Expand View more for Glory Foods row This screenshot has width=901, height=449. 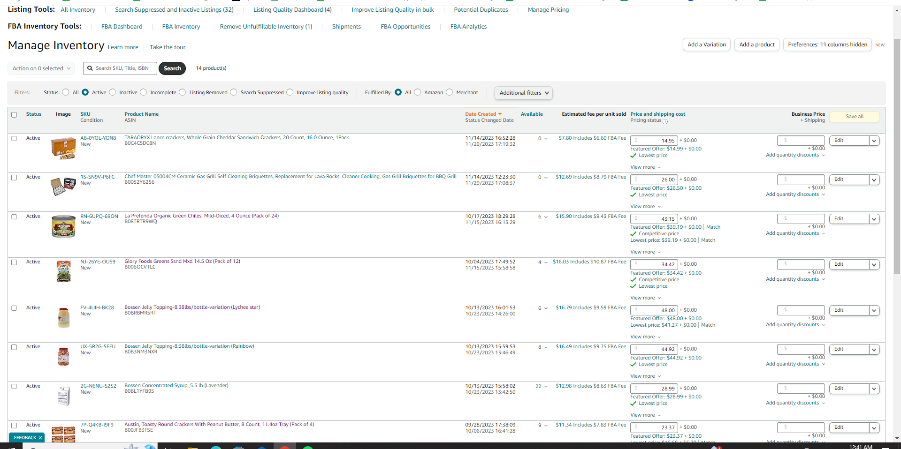[646, 298]
